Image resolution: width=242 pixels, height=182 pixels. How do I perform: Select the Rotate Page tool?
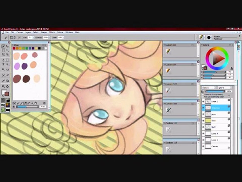(7, 86)
